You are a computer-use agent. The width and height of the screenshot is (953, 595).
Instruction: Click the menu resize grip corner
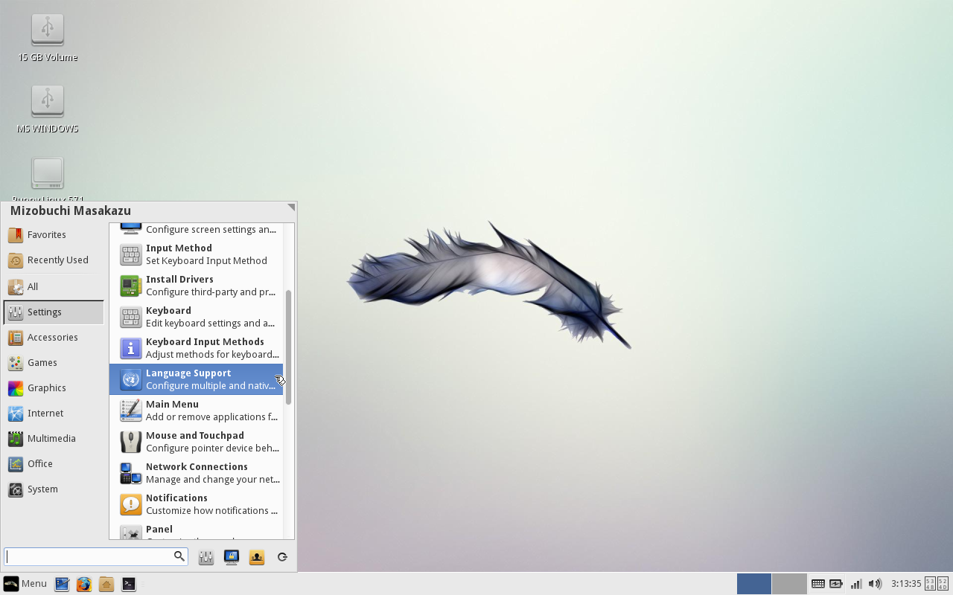[x=291, y=207]
